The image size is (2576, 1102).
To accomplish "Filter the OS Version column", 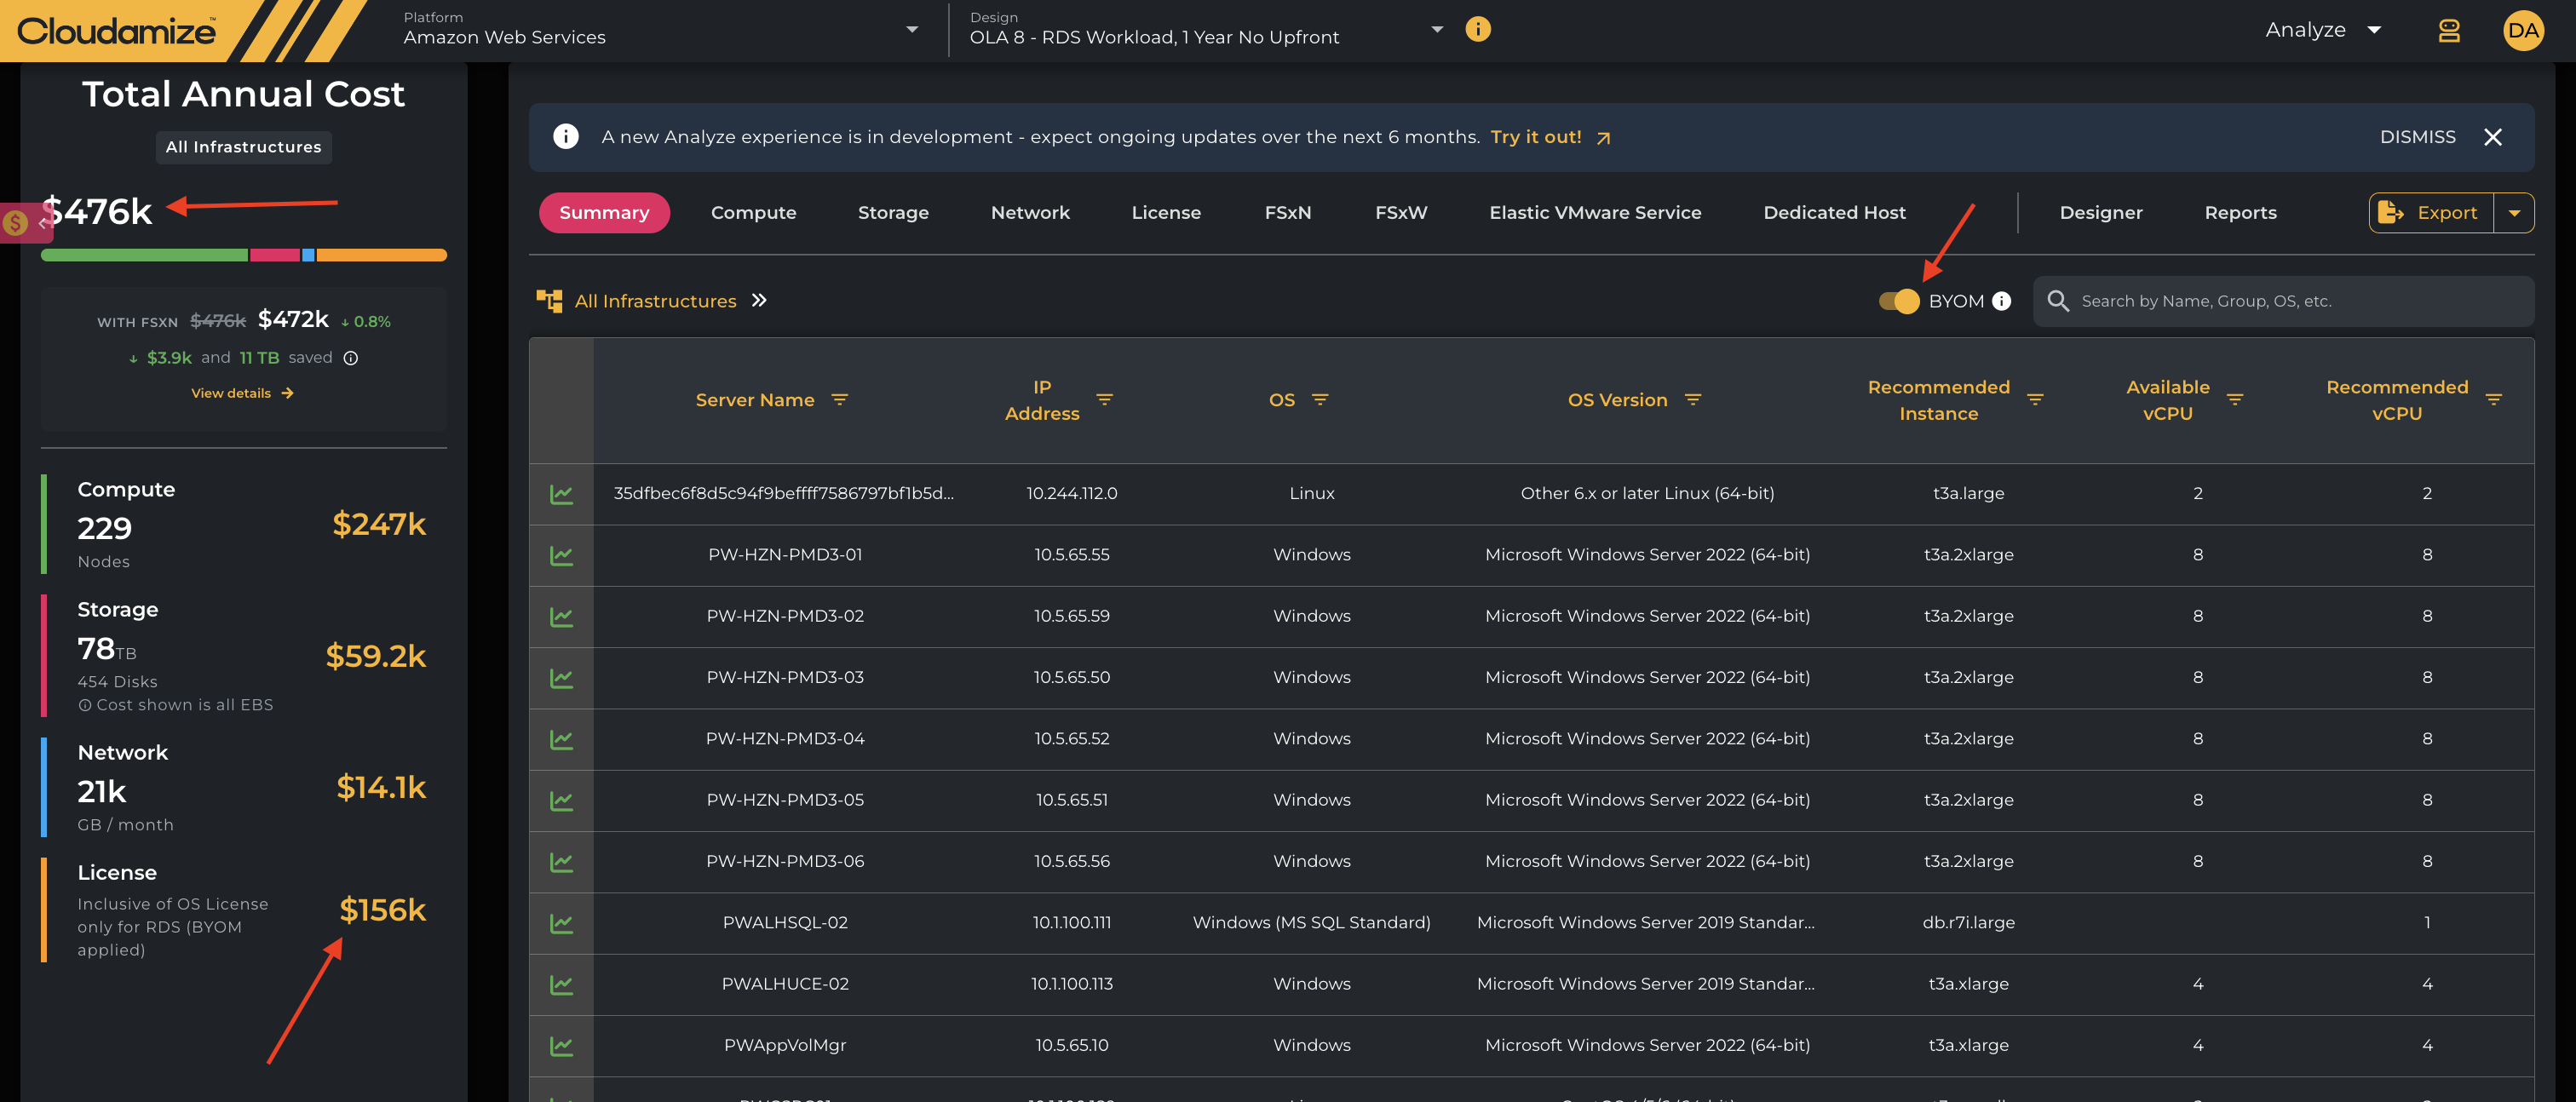I will coord(1692,400).
